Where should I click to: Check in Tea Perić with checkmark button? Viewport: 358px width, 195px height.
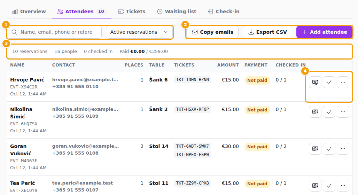coord(329,186)
